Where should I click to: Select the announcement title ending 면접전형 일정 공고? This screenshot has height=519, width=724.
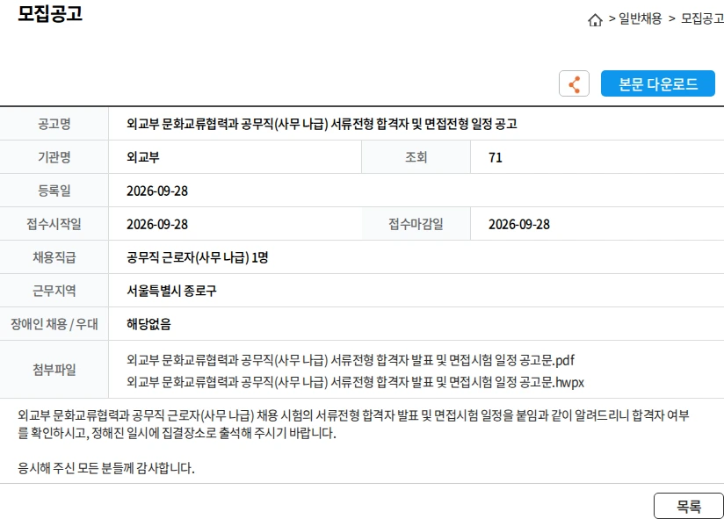[322, 124]
